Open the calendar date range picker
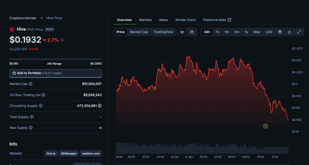The image size is (309, 165). (x=280, y=32)
